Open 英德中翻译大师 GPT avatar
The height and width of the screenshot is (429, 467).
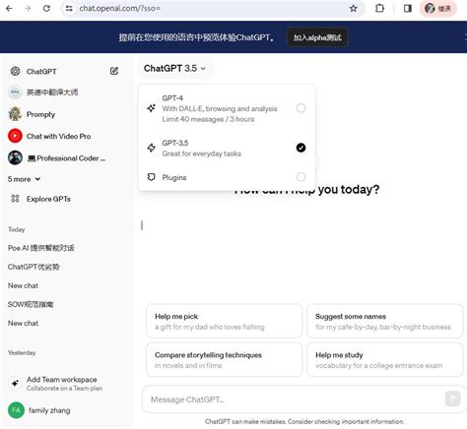pos(15,92)
